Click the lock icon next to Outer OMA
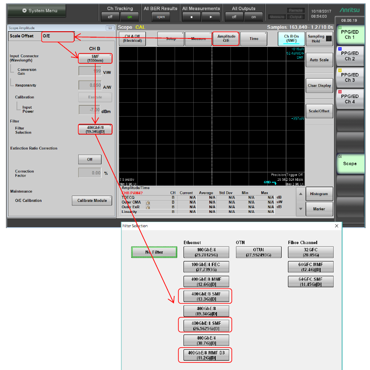Viewport: 370px width, 370px height. coord(148,202)
